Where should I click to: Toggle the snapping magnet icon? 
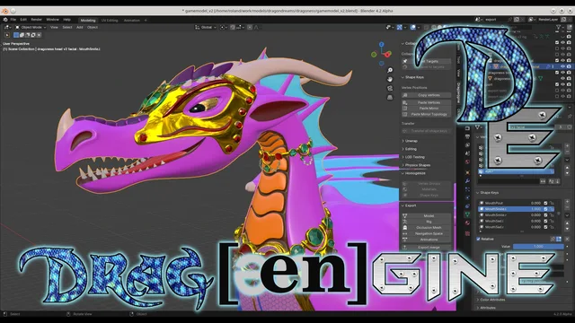233,27
